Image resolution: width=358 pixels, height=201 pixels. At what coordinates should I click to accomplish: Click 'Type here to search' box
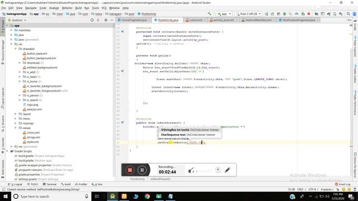pos(50,196)
